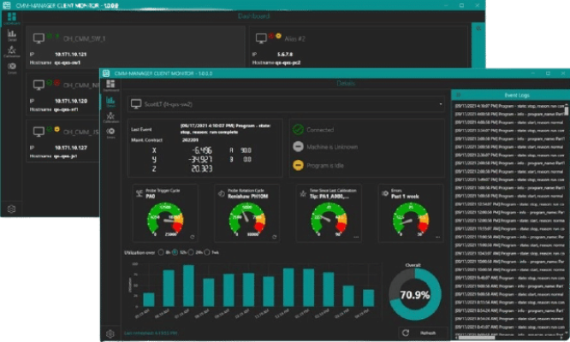The height and width of the screenshot is (342, 570).
Task: Select the first event log entry 4:10:07 PM
Action: (509, 106)
